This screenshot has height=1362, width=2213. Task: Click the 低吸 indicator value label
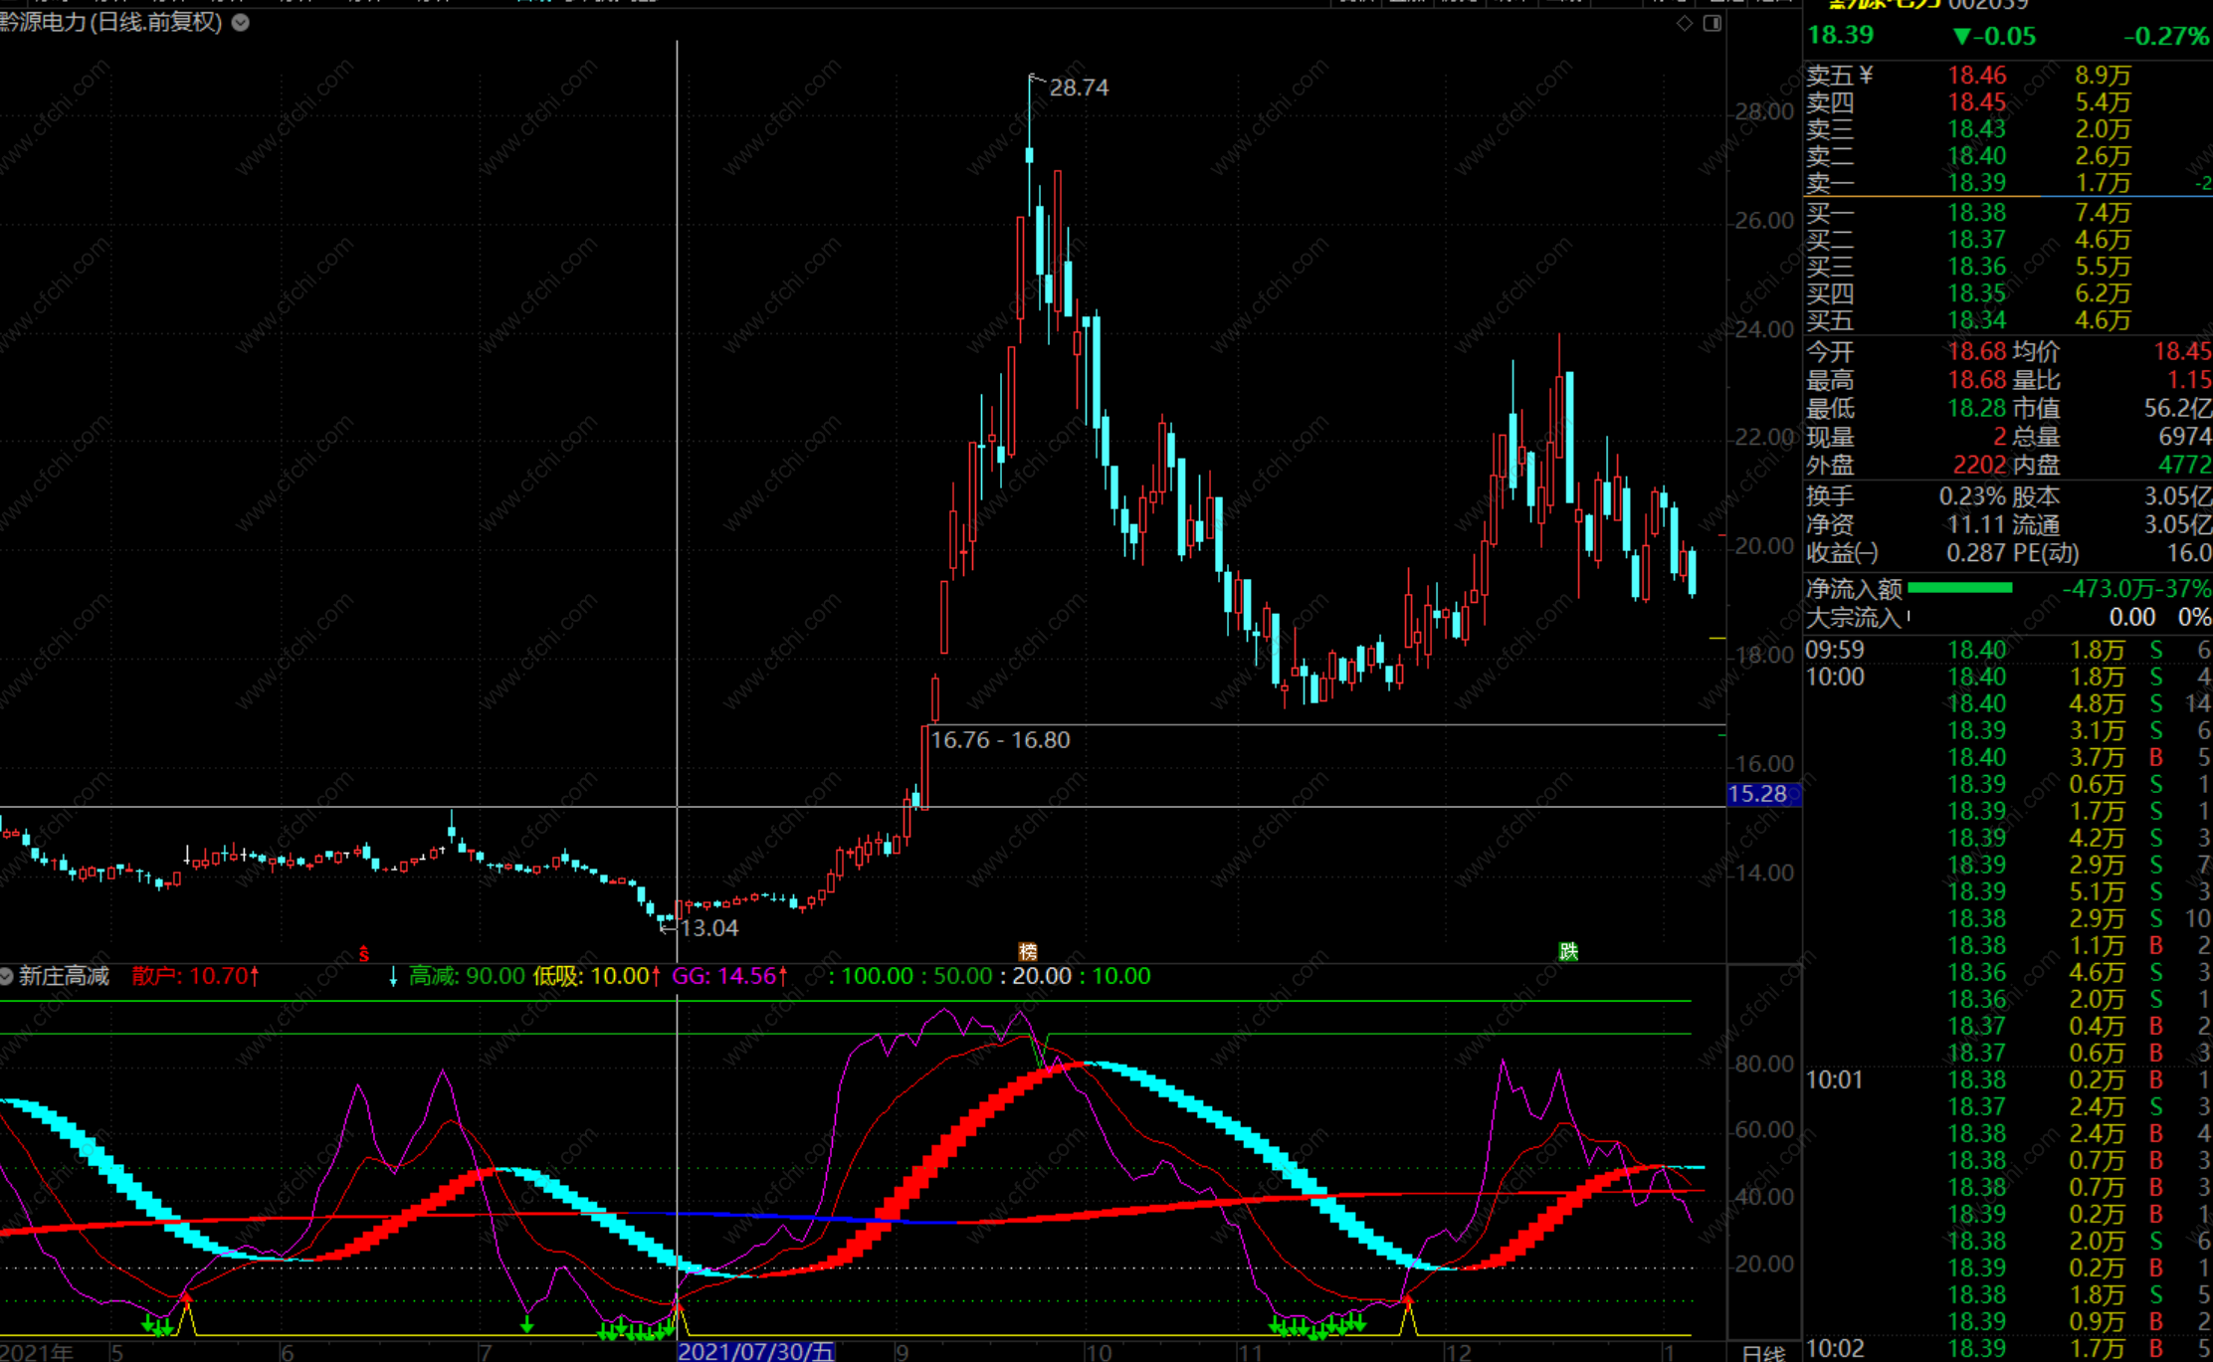click(595, 976)
